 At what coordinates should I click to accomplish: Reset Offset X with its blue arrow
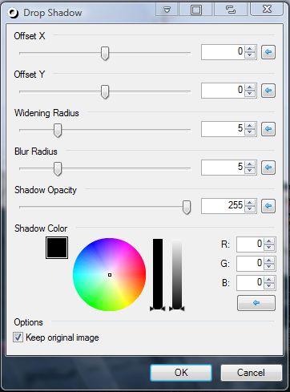click(268, 52)
